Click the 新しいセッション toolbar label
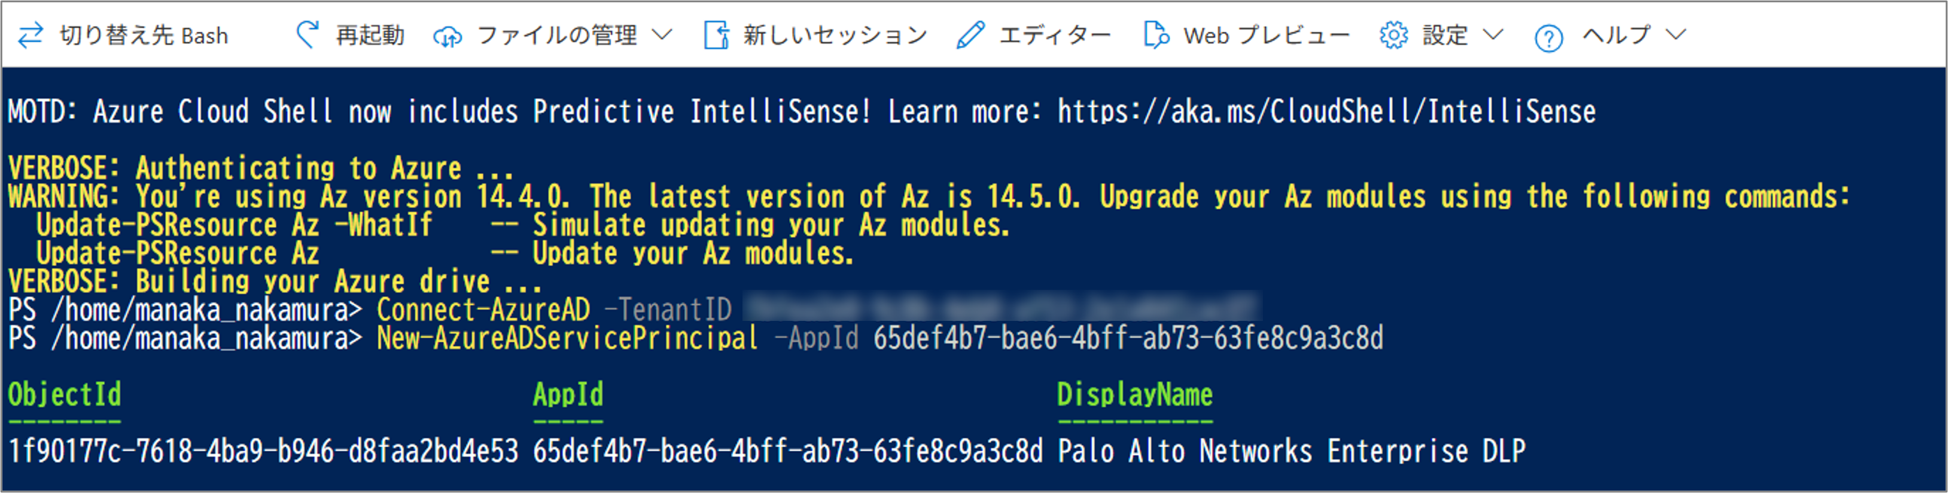 click(835, 35)
